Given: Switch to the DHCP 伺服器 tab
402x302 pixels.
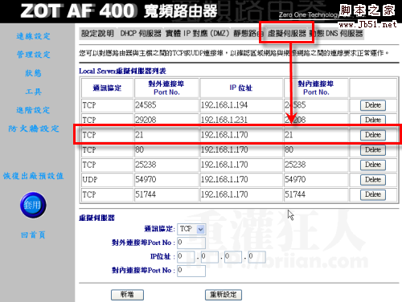Looking at the screenshot, I should click(141, 34).
